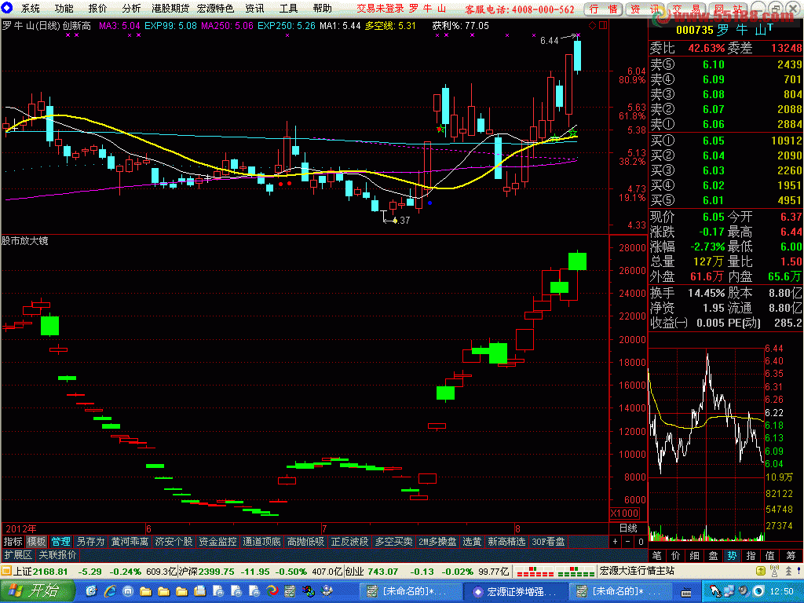Apply the 多空买卖 template

tap(394, 542)
